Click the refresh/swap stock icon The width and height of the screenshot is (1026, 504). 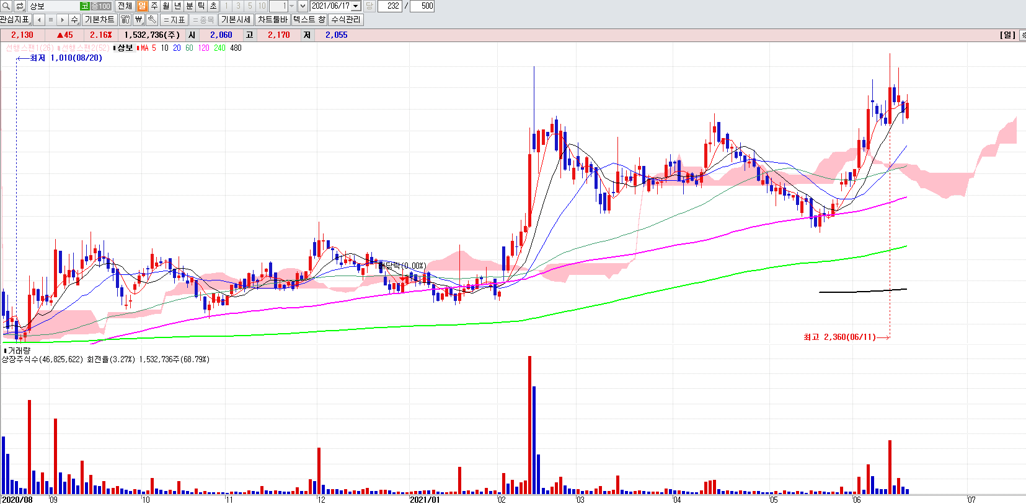20,6
